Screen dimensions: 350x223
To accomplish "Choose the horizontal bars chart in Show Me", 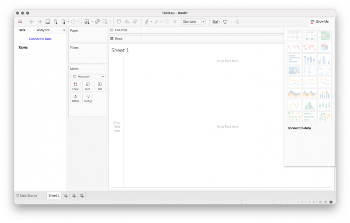I will (294, 59).
